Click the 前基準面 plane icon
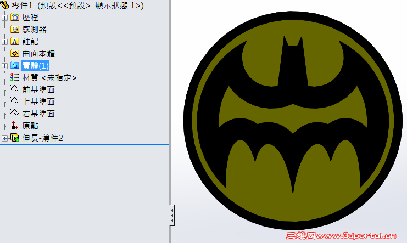 coord(14,89)
